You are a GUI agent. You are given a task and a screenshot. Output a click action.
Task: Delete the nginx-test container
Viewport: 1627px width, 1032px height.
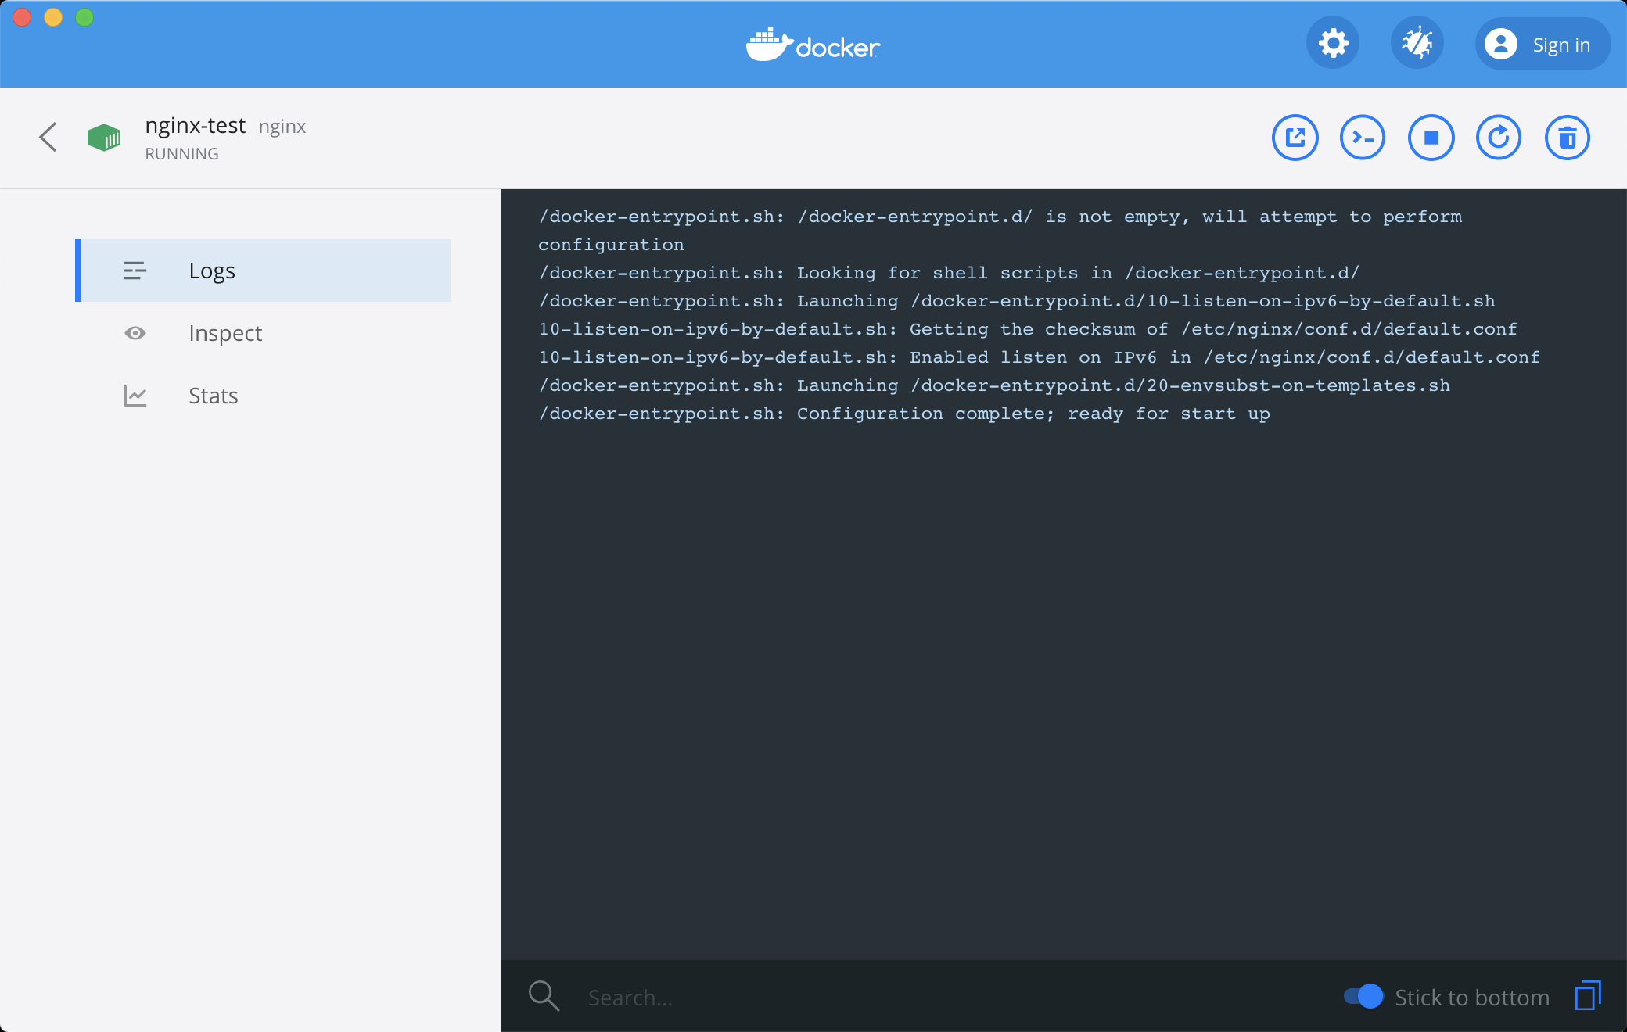coord(1567,137)
